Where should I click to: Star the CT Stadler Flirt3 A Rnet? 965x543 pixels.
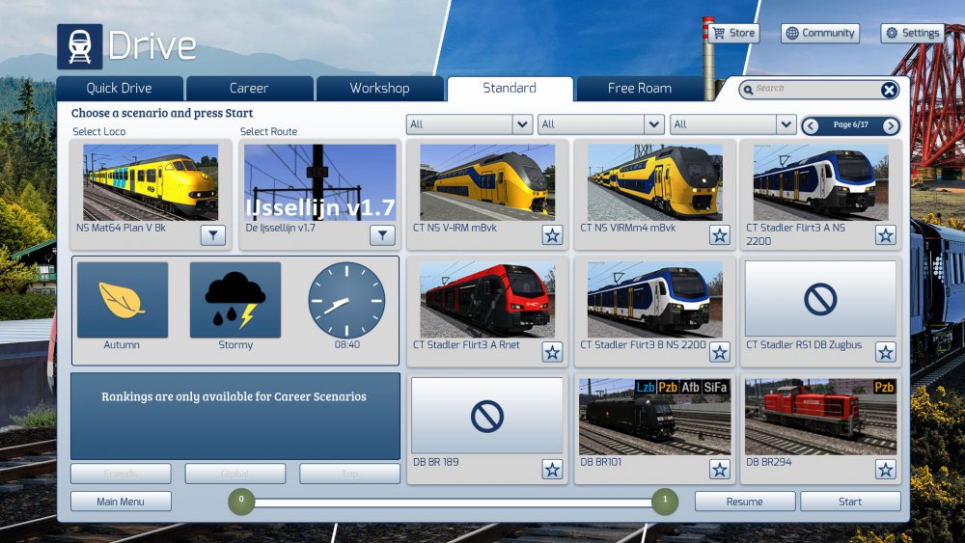[x=552, y=352]
